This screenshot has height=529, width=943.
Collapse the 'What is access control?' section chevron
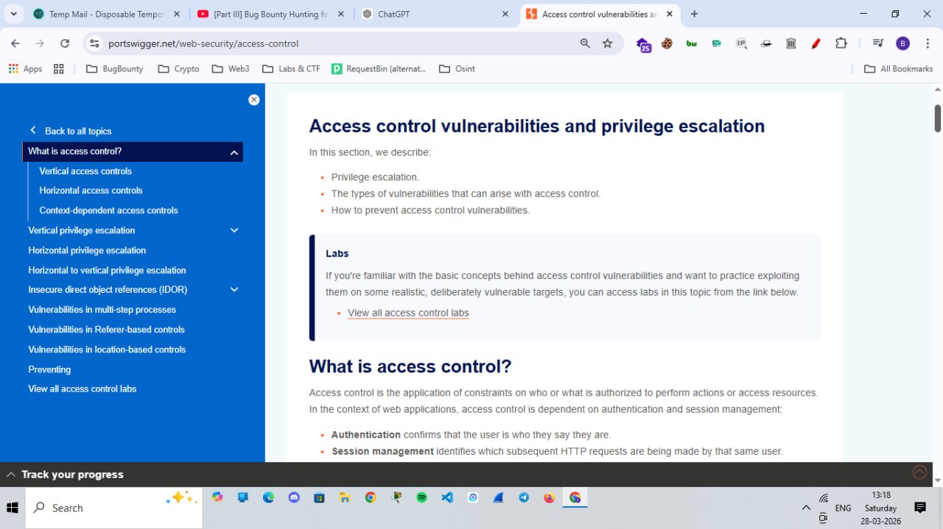tap(234, 152)
